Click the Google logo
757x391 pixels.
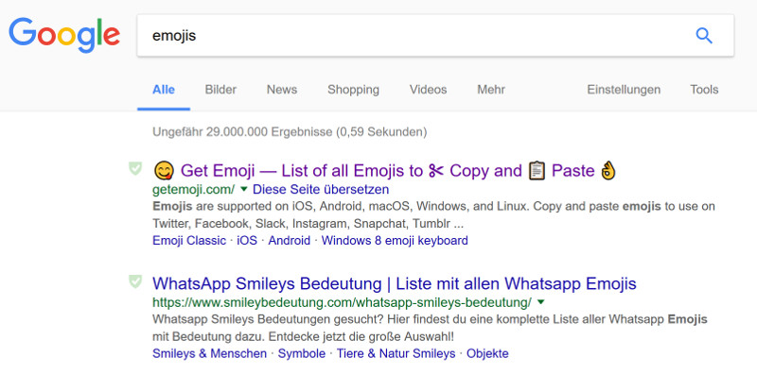[x=64, y=36]
